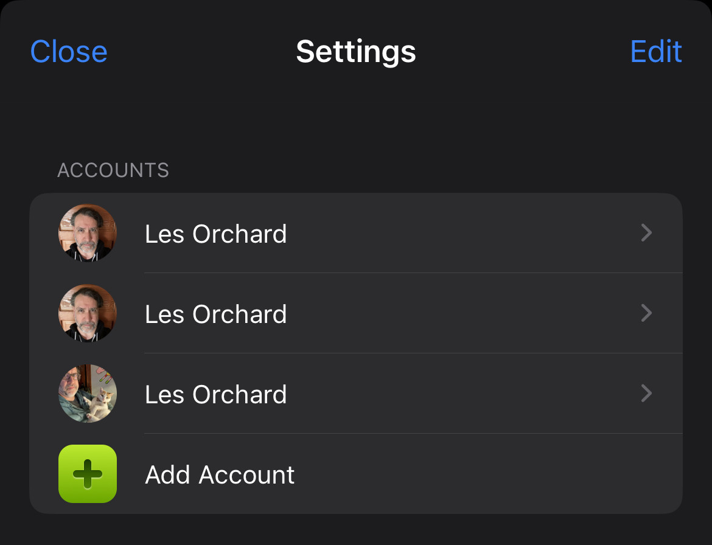
Task: Click the gap between first account name and chevron
Action: tap(462, 234)
